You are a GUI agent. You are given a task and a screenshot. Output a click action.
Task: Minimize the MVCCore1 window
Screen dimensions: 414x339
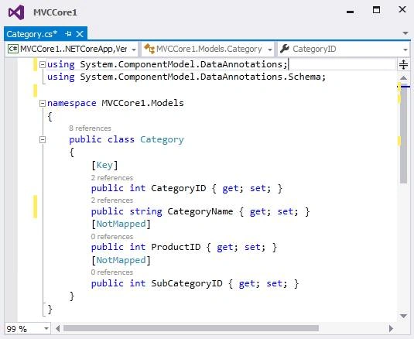(x=350, y=12)
